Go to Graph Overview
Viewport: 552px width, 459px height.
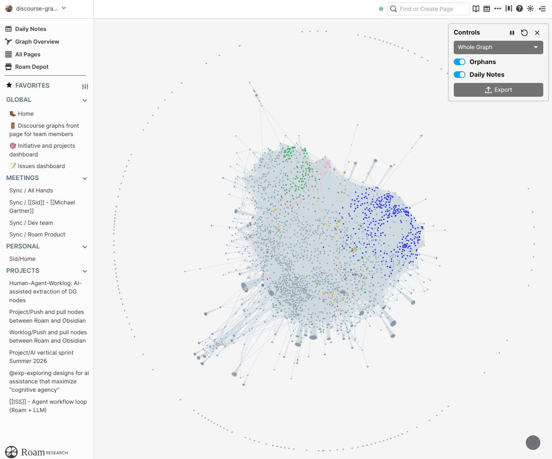click(37, 41)
